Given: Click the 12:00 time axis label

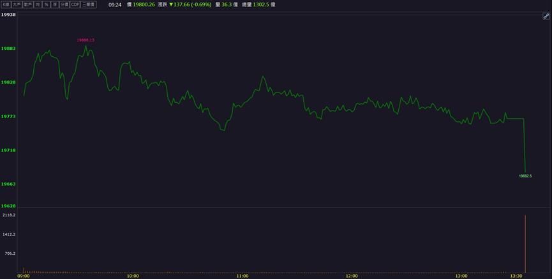Looking at the screenshot, I should pos(352,276).
